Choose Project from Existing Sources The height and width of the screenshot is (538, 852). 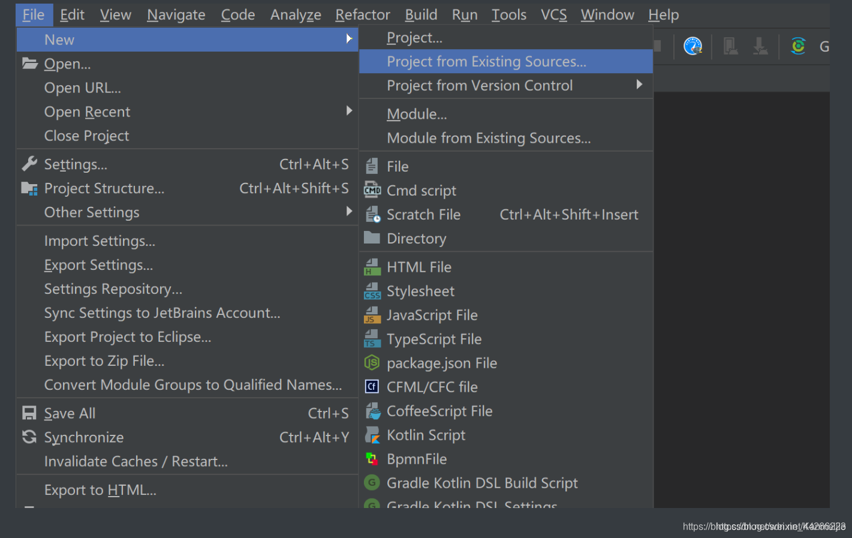click(506, 61)
